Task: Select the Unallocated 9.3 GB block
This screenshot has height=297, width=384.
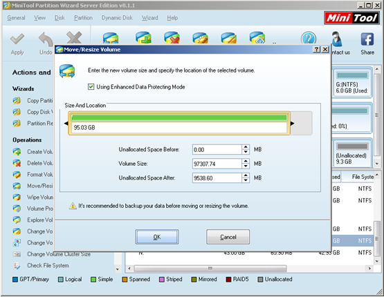Action: click(x=352, y=153)
